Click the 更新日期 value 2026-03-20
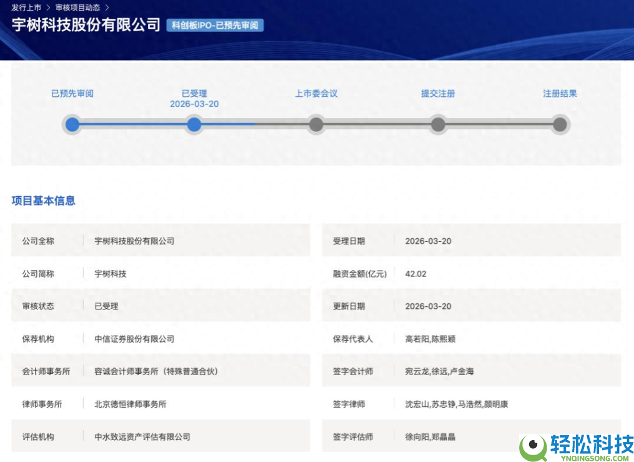The height and width of the screenshot is (462, 634). coord(428,306)
